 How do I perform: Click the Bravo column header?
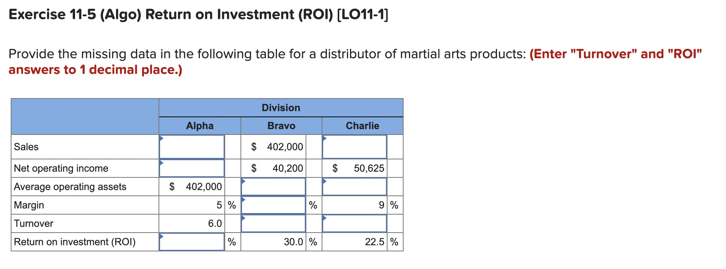tap(281, 125)
